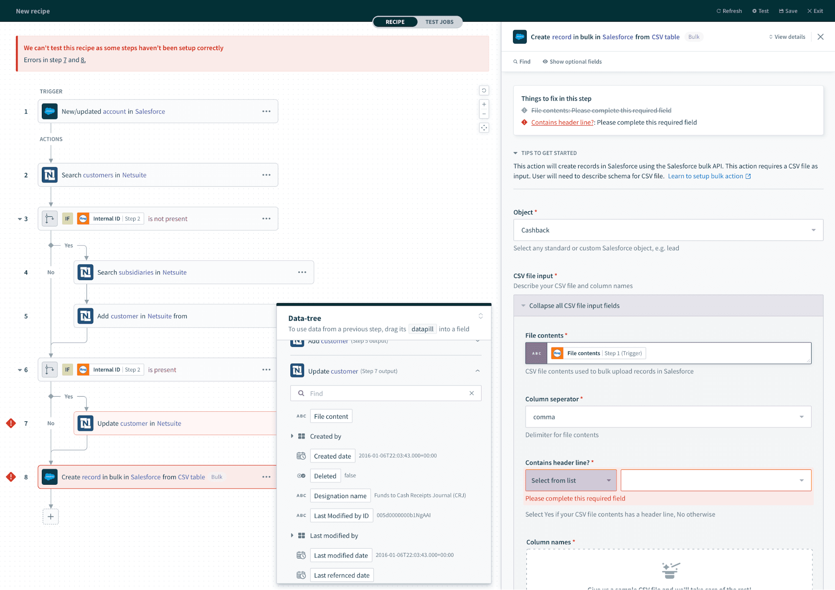
Task: Expand the Created by group in Data-tree
Action: tap(292, 436)
